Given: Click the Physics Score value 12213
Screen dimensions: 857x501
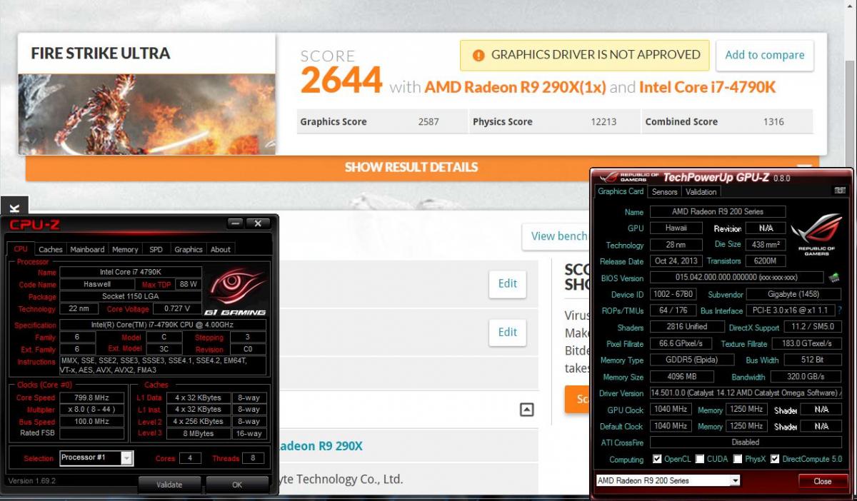Looking at the screenshot, I should (604, 121).
